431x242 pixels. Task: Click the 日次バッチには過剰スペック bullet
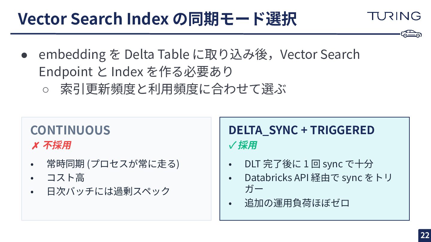108,191
